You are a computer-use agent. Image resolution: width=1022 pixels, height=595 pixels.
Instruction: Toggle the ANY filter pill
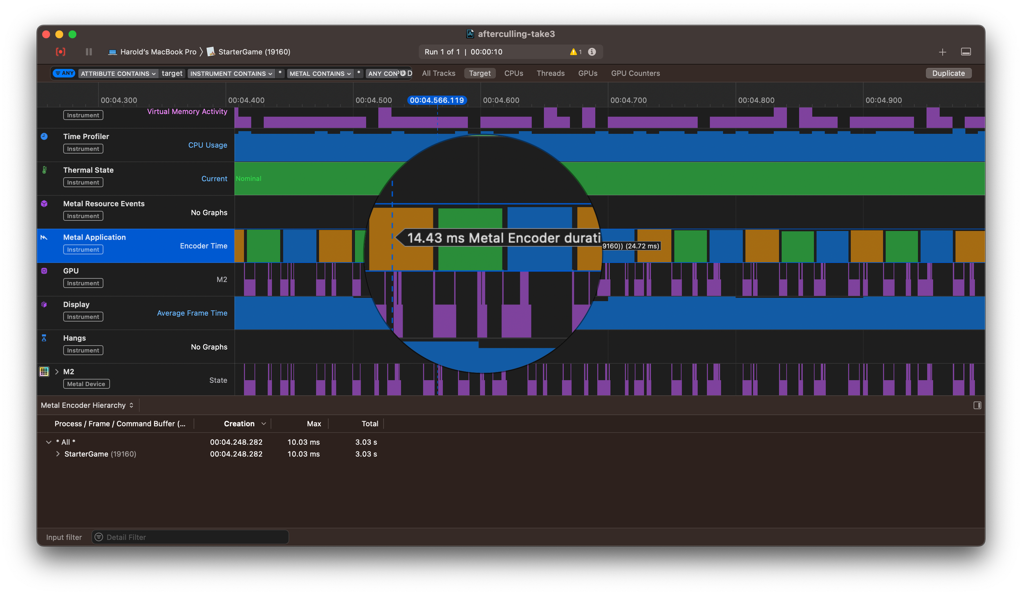(64, 73)
